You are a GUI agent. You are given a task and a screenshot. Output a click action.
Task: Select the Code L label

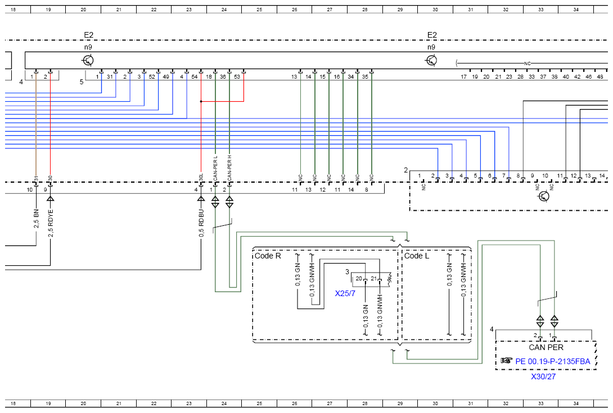tap(416, 256)
